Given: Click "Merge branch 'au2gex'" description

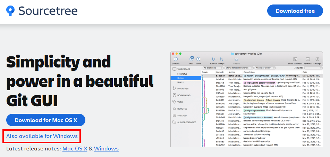Looking at the screenshot, I should point(254,138).
